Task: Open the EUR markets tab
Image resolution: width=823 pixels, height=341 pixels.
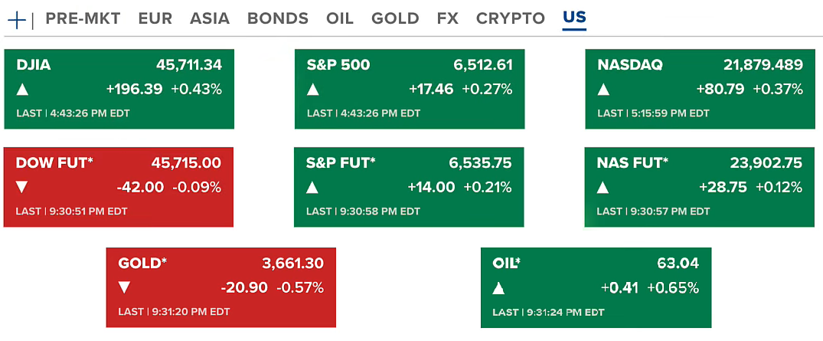Action: (x=155, y=18)
